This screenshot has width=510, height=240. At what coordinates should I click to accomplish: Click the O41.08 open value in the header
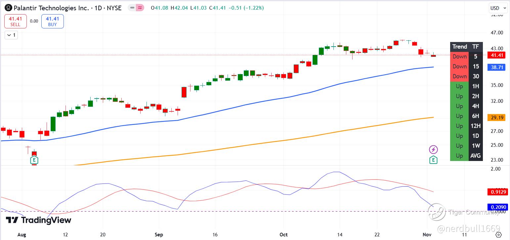[x=160, y=8]
